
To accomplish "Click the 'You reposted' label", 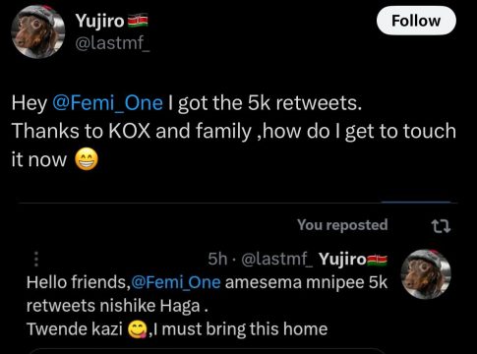I will coord(342,225).
